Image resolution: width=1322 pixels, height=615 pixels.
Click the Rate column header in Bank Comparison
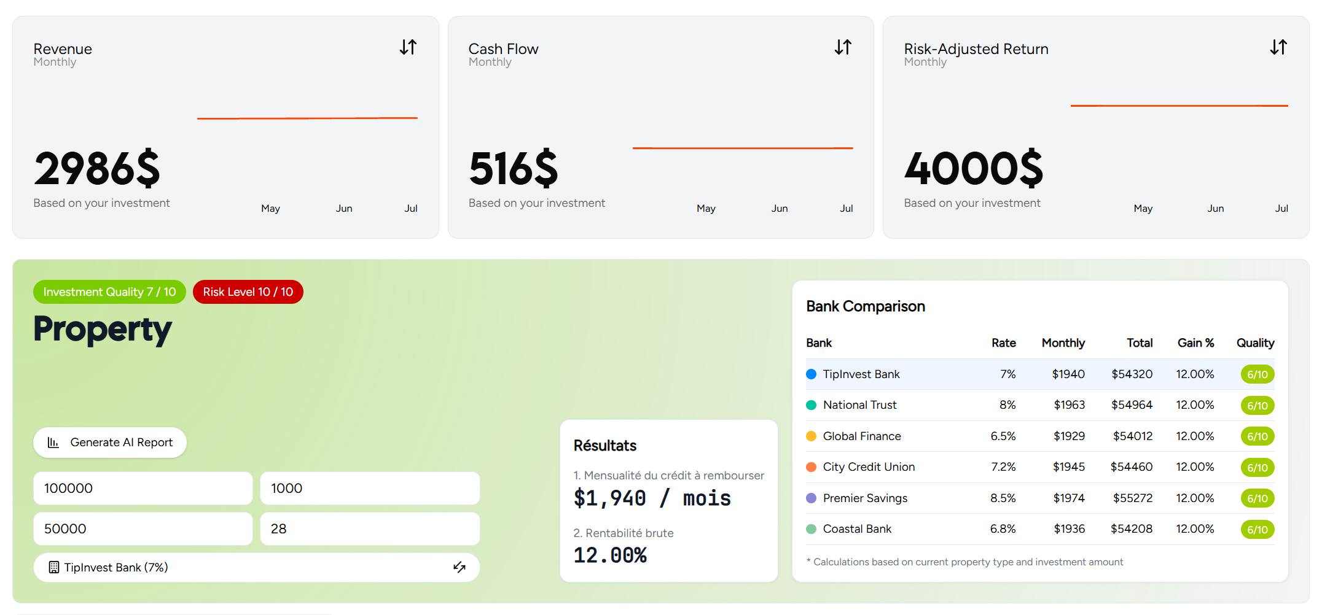(x=1003, y=343)
